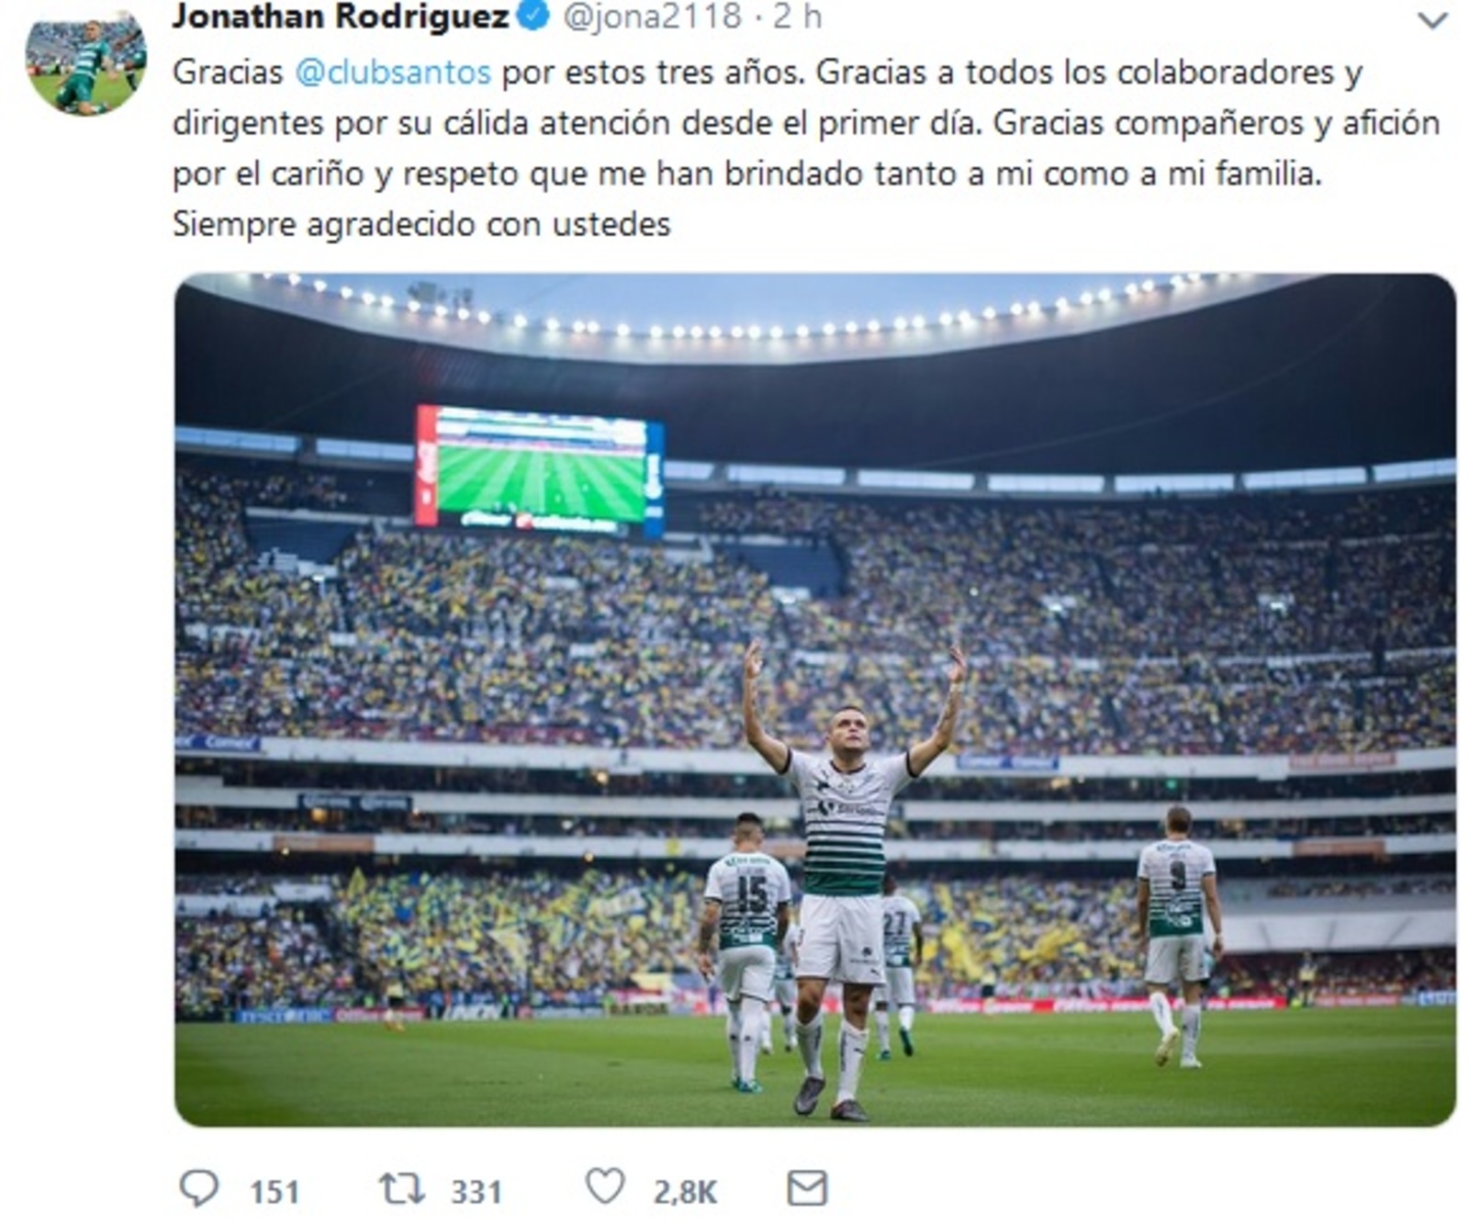Like the tweet with the heart icon
The image size is (1469, 1226).
pos(605,1187)
